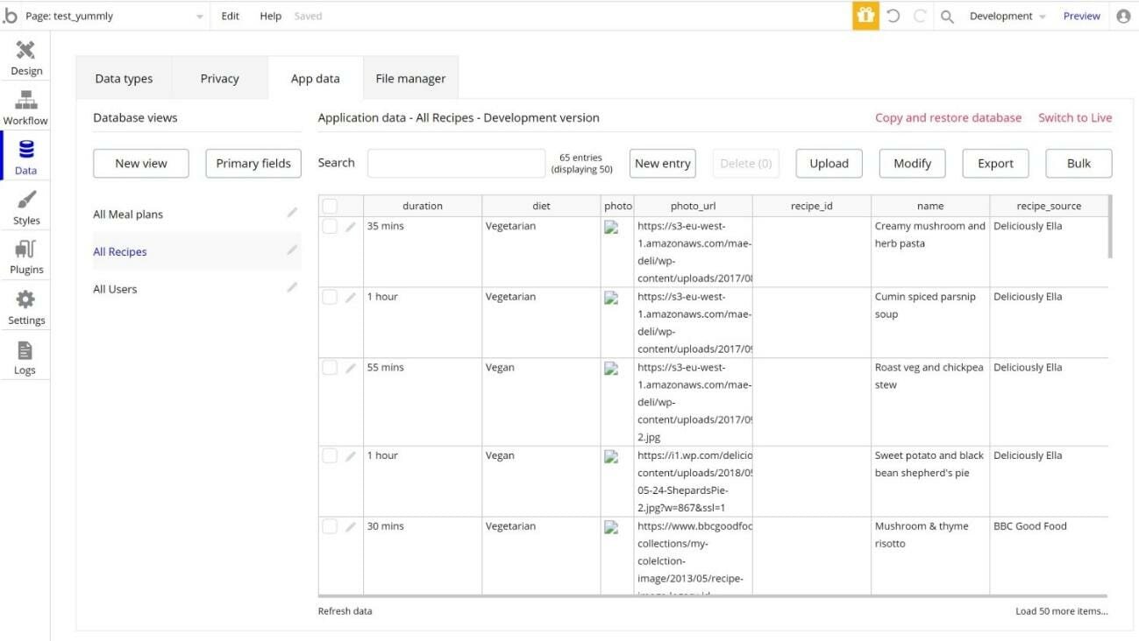This screenshot has width=1139, height=641.
Task: Click into the Search input field
Action: (x=456, y=164)
